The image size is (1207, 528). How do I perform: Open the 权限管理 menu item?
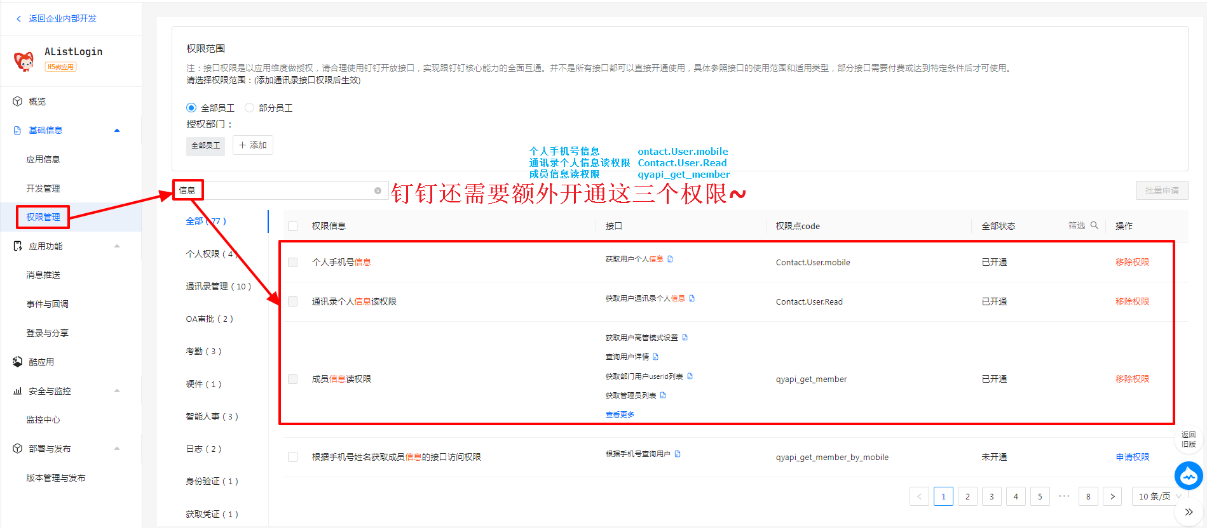[43, 217]
